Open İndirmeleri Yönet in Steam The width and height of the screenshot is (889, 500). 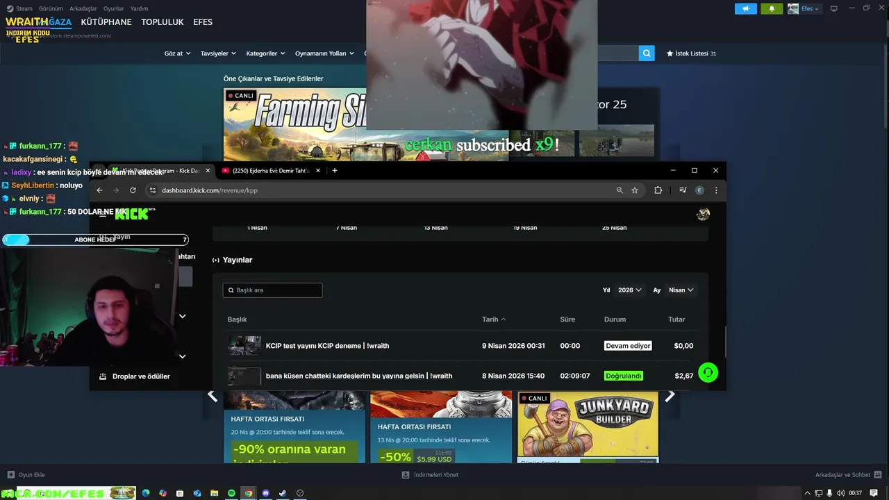pos(430,475)
